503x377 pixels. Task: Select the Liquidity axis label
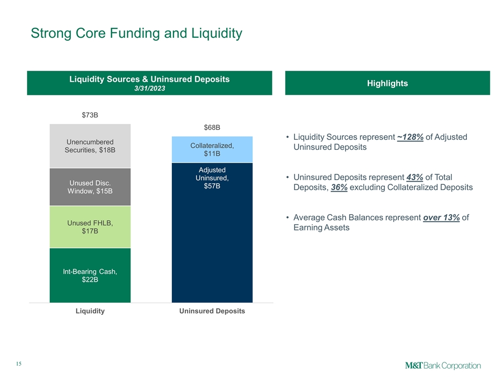tap(90, 311)
